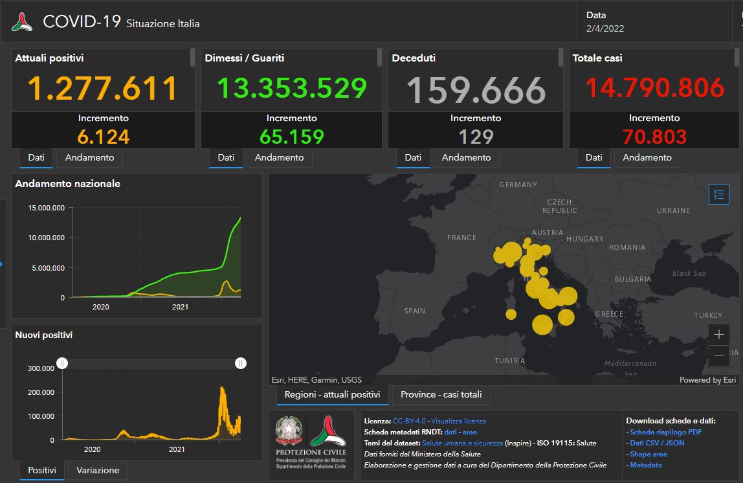Zoom out on the map
This screenshot has width=743, height=483.
pyautogui.click(x=719, y=355)
